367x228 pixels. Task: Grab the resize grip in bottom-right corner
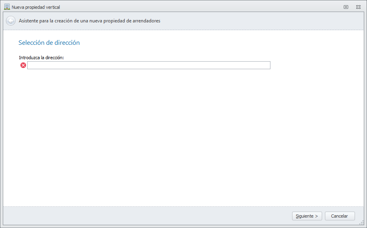361,223
